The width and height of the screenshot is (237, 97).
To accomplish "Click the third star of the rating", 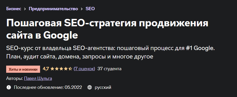I will [61, 69].
